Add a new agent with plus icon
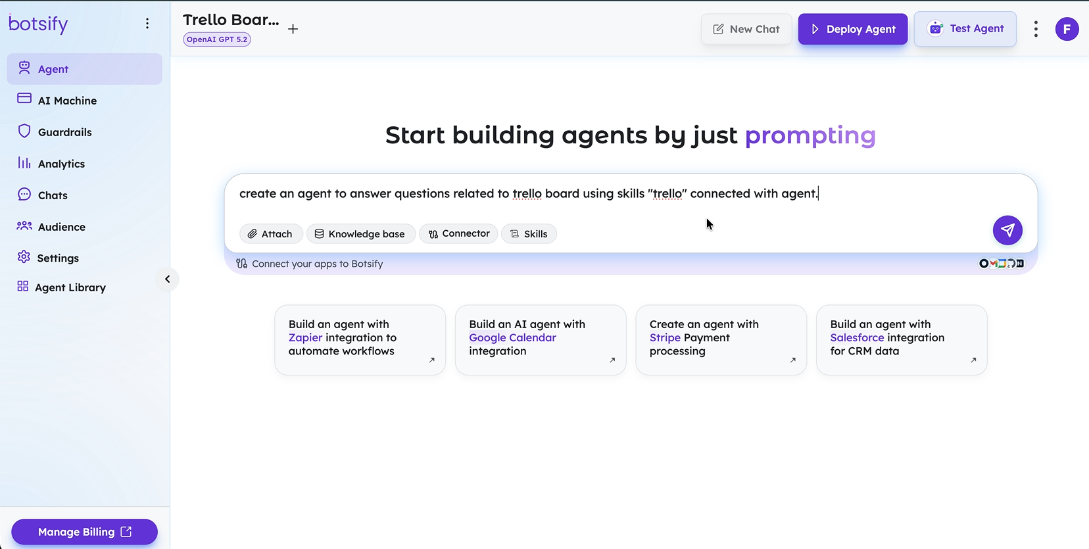This screenshot has width=1089, height=549. coord(293,29)
